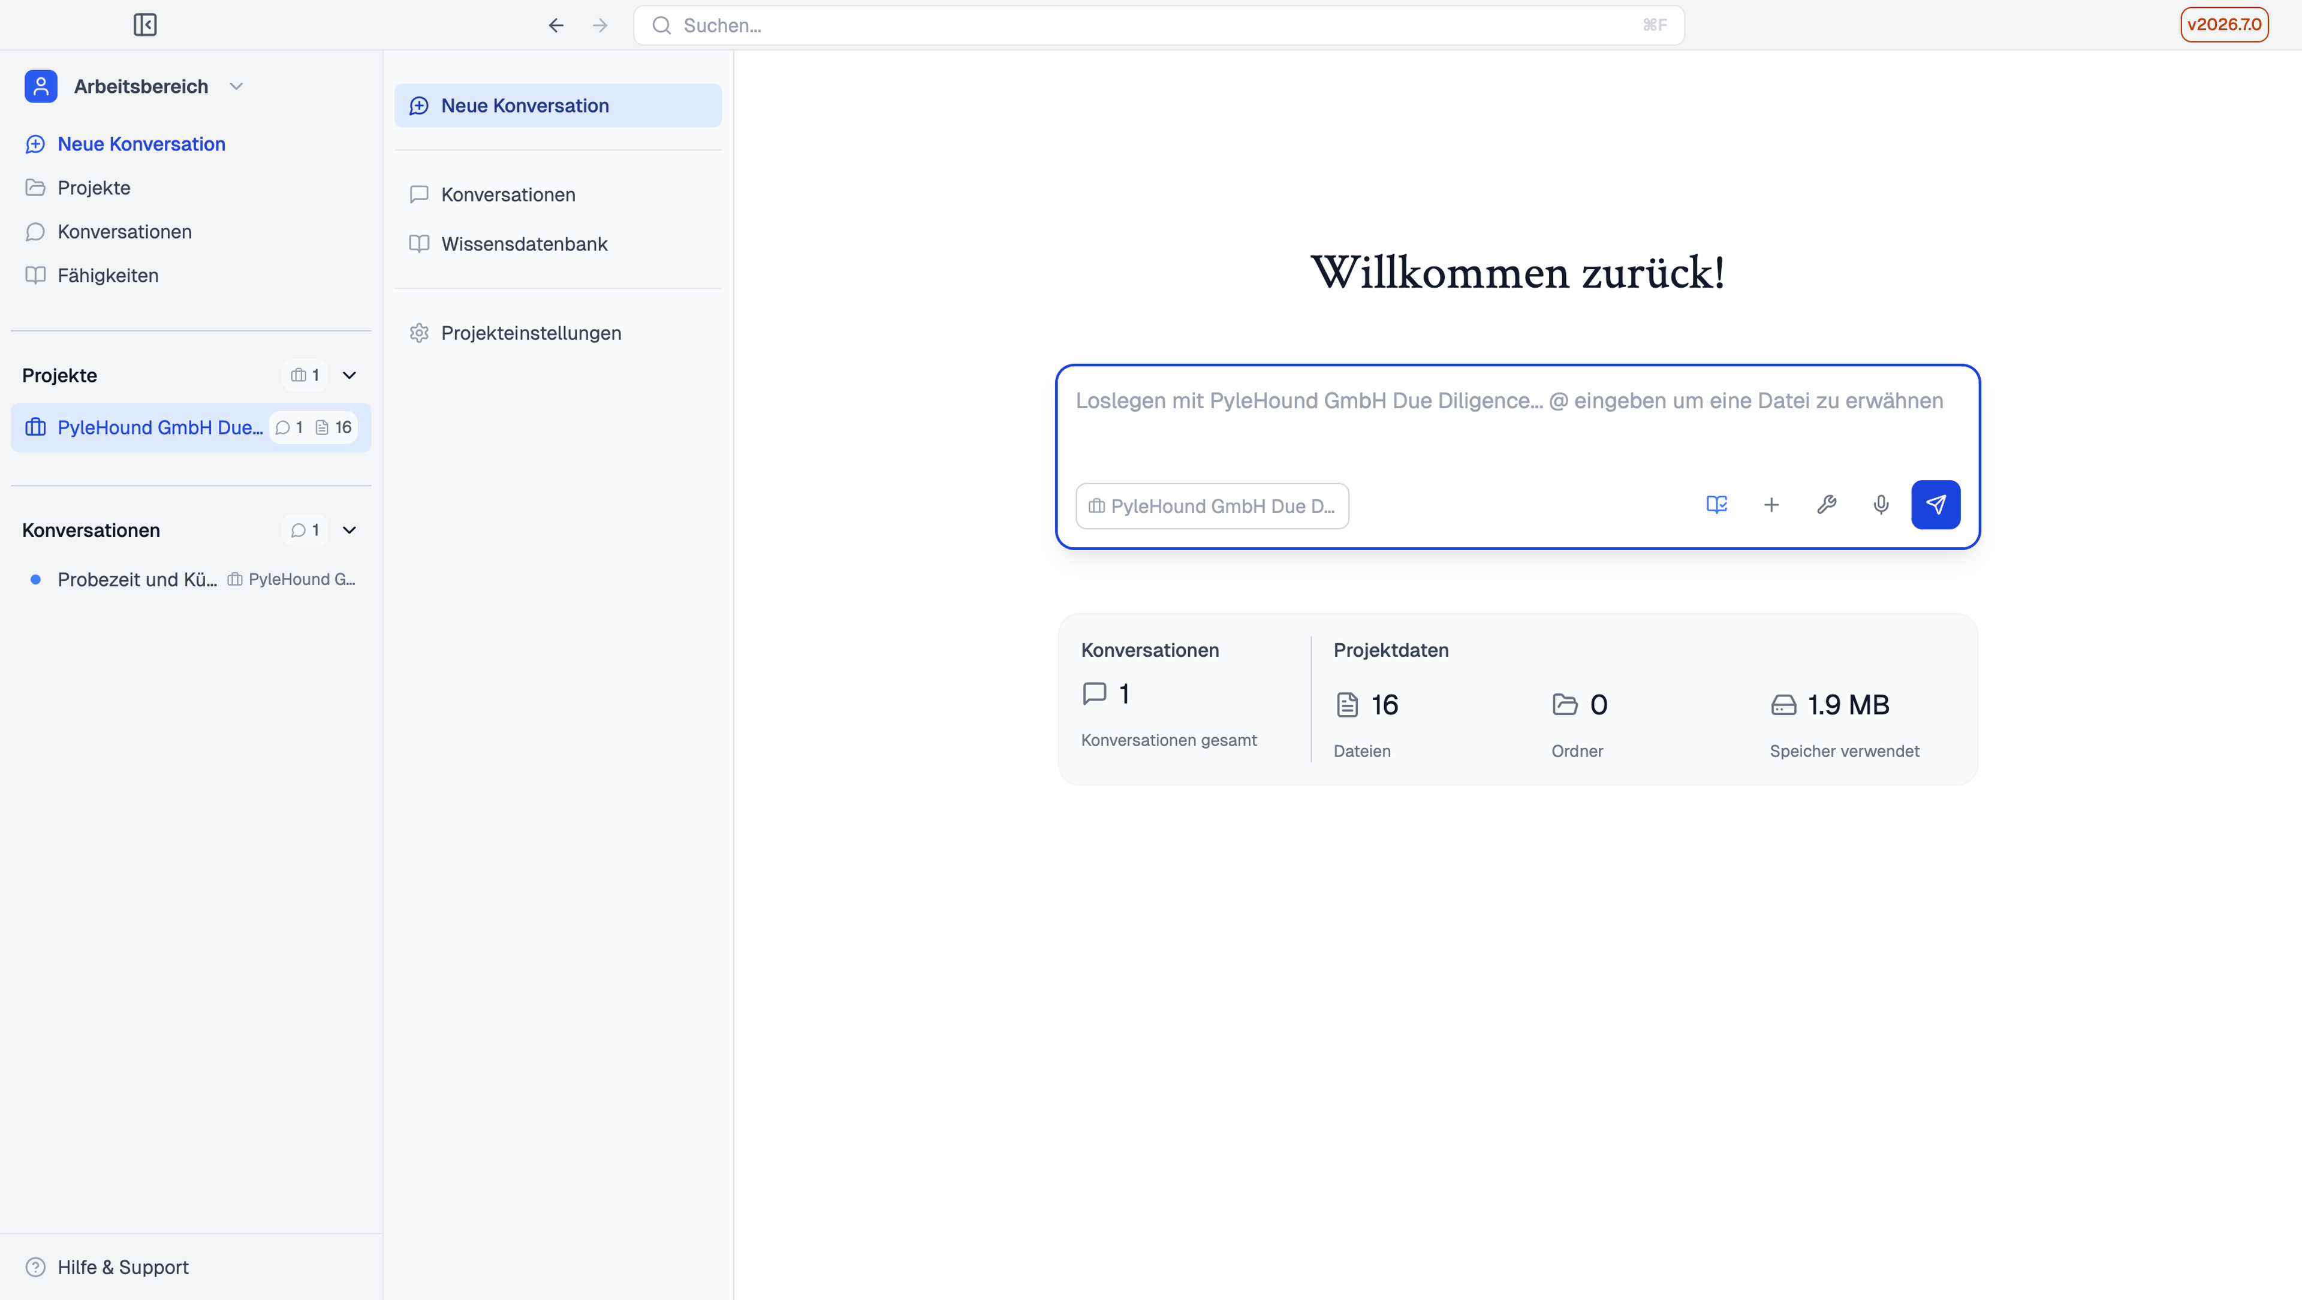Focus the Suchen... search field
Viewport: 2302px width, 1300px height.
[1158, 25]
